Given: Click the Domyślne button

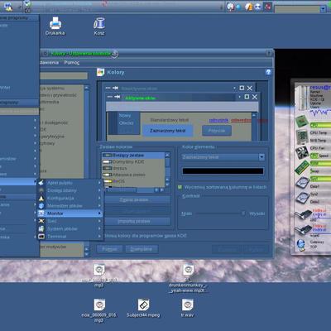Looking at the screenshot, I should tap(142, 249).
